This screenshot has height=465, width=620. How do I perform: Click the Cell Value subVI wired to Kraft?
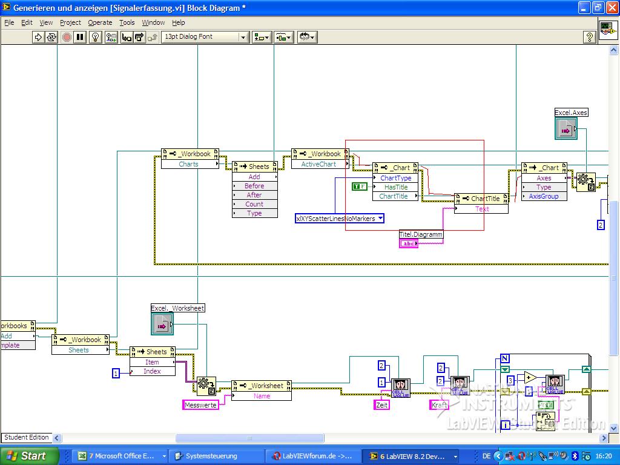pyautogui.click(x=460, y=386)
